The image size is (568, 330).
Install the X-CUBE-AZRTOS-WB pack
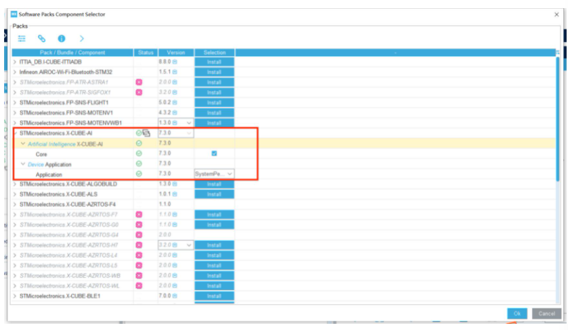coord(214,275)
